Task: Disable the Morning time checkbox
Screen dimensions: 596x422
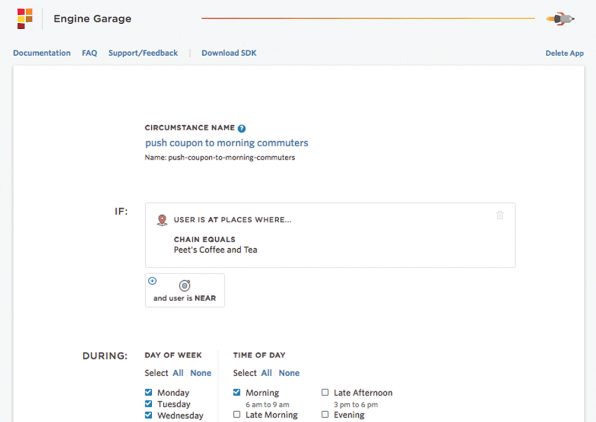Action: (237, 392)
